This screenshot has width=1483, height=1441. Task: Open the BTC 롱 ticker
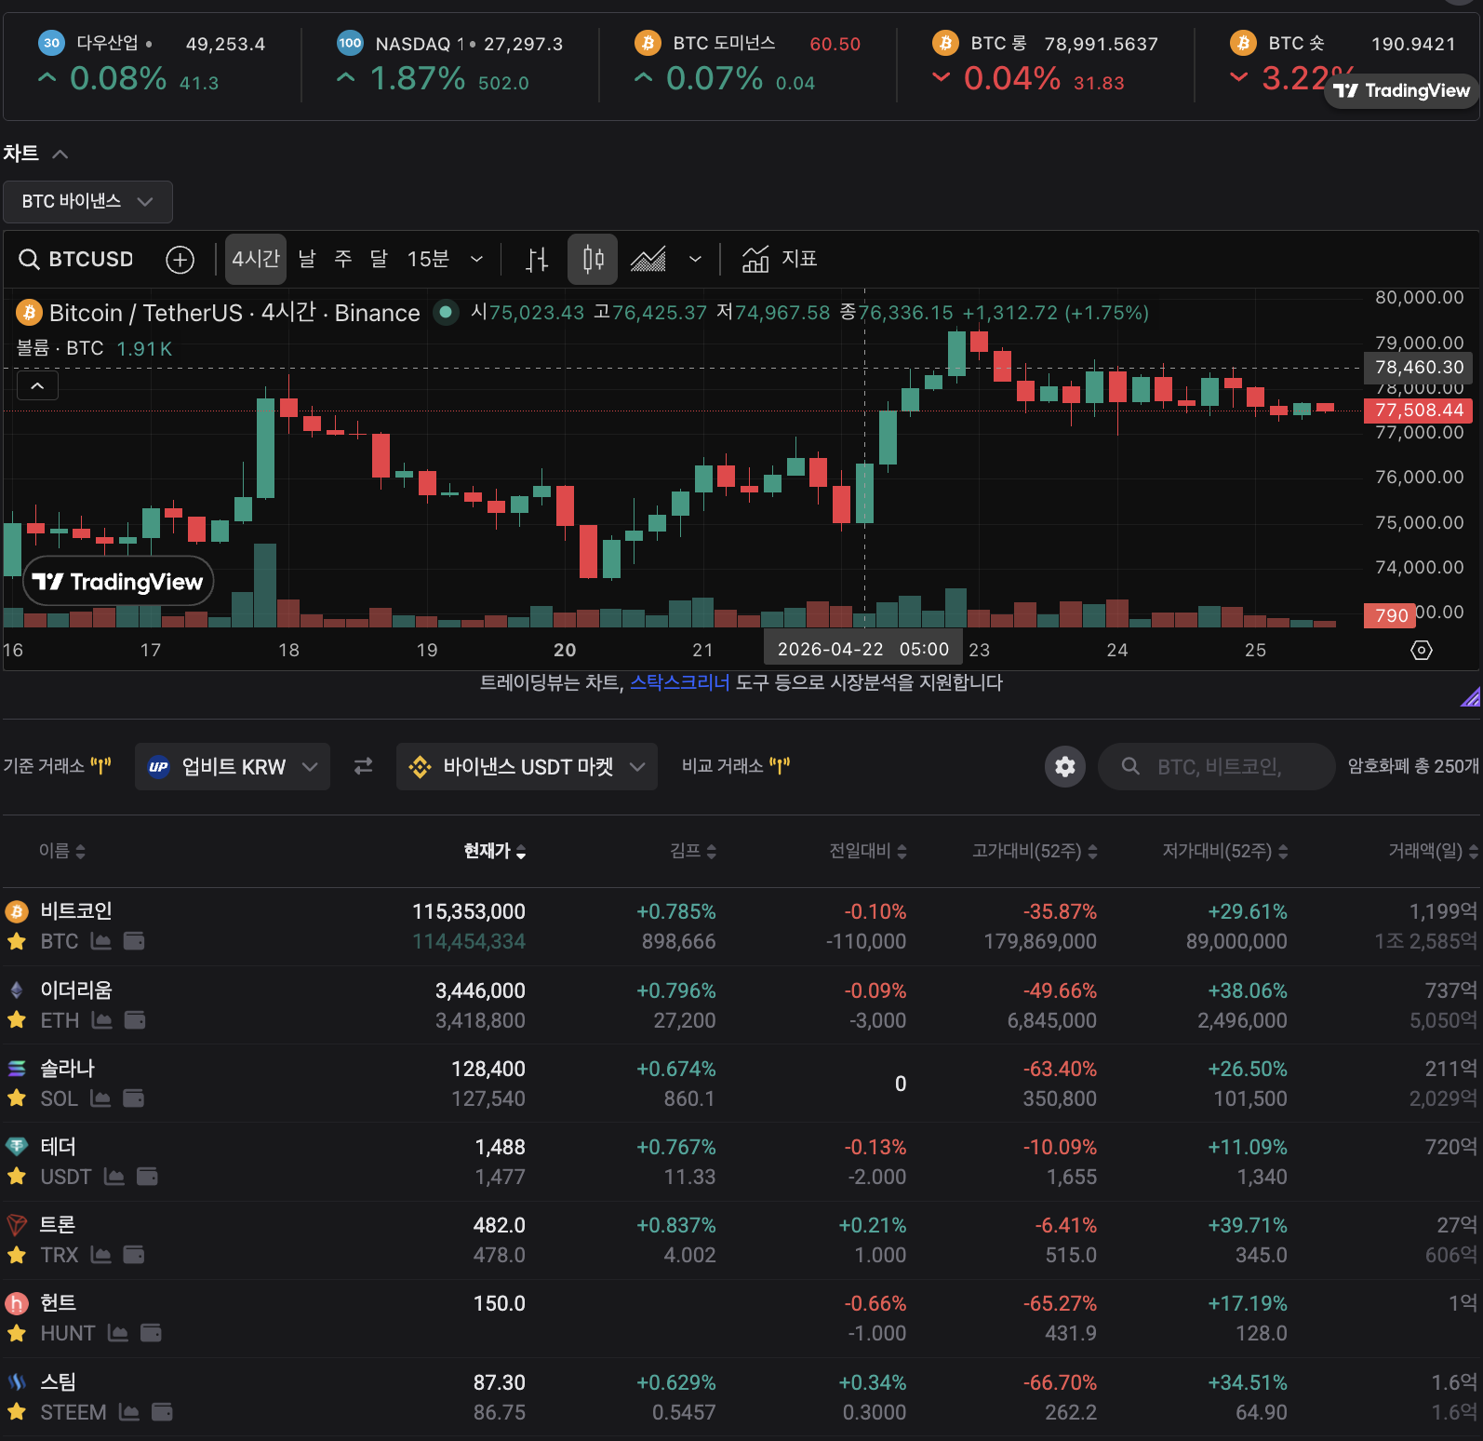pyautogui.click(x=1046, y=62)
